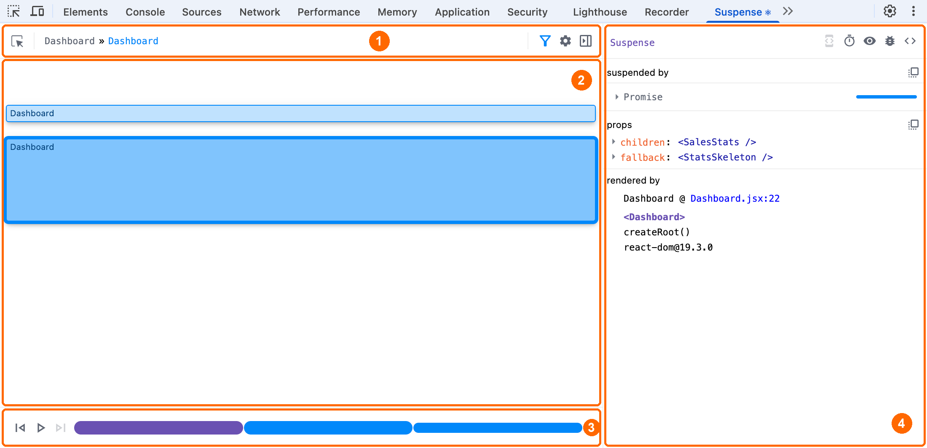927x448 pixels.
Task: Click the view source angle brackets icon
Action: pos(910,41)
